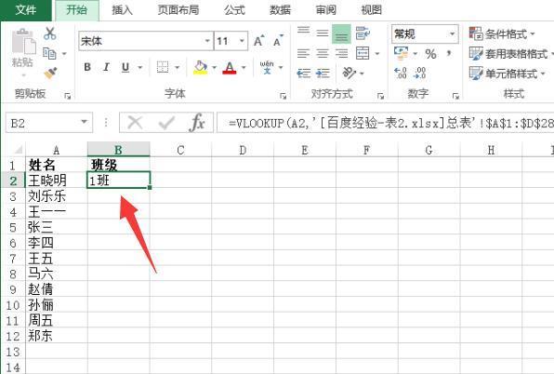Switch to the 插入 Insert tab
Image resolution: width=554 pixels, height=374 pixels.
click(122, 10)
